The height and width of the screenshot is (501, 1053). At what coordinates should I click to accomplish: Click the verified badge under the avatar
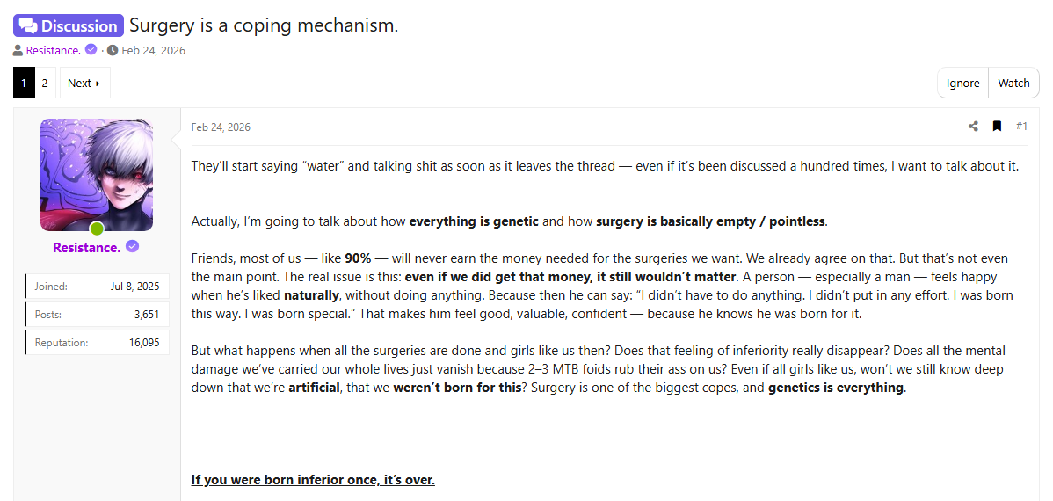coord(133,247)
